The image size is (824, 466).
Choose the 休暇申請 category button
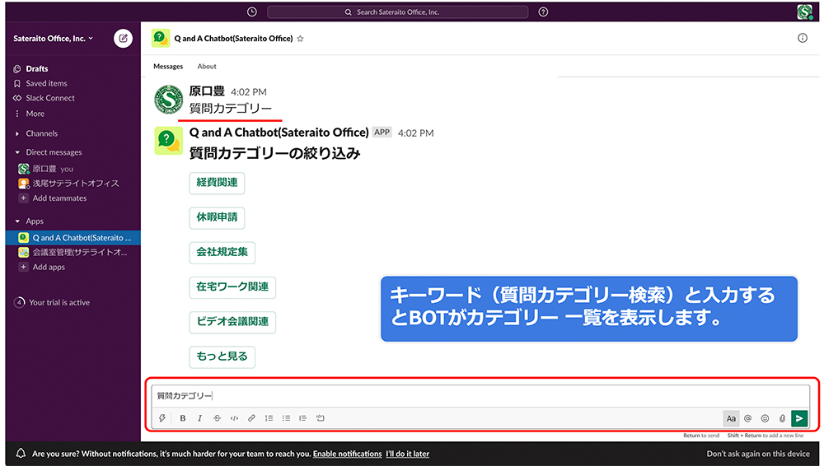tap(217, 217)
